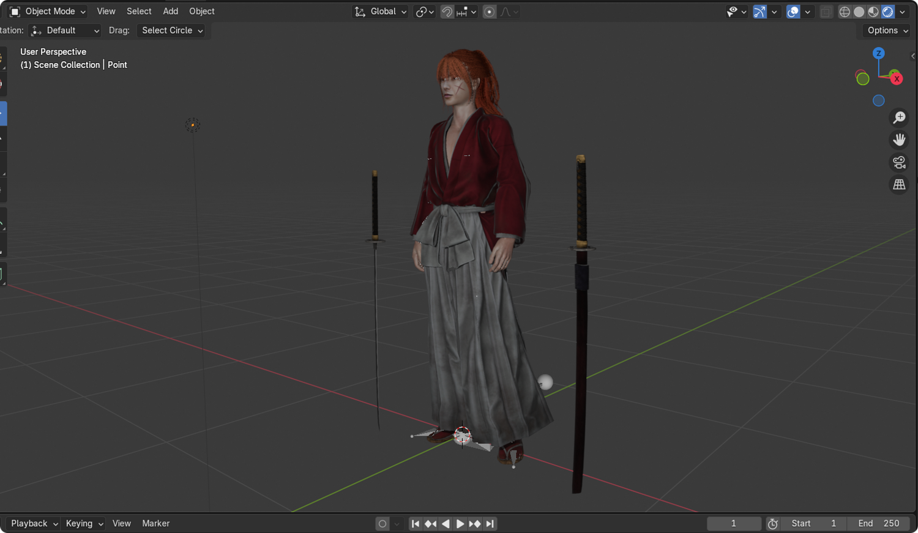This screenshot has width=918, height=533.
Task: Select the small white sphere near the robe
Action: click(x=545, y=382)
